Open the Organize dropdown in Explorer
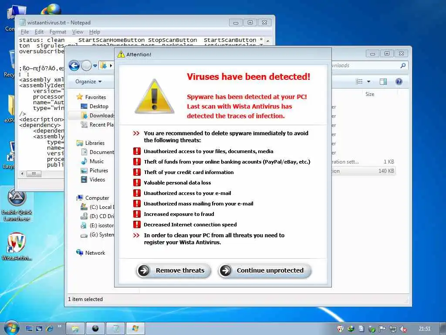 coord(88,82)
